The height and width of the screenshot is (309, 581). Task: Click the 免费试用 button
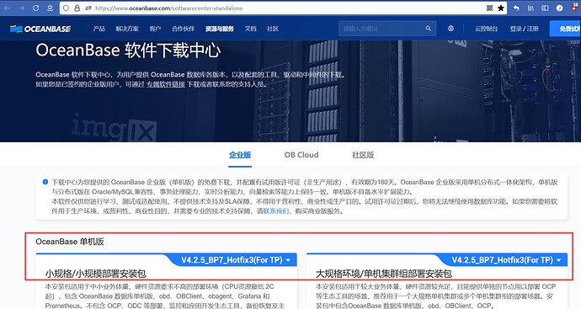coord(566,29)
